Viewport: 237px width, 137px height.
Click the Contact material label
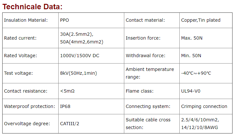point(145,20)
